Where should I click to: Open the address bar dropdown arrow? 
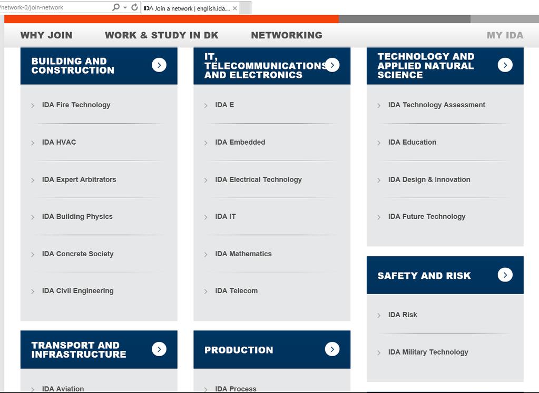125,7
